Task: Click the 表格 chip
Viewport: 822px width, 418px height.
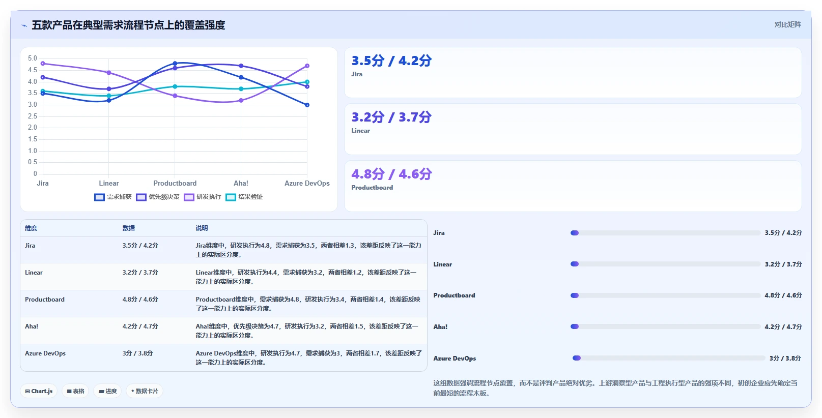Action: pyautogui.click(x=75, y=391)
